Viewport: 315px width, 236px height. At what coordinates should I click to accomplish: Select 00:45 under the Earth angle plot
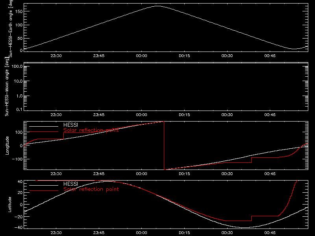pyautogui.click(x=270, y=55)
